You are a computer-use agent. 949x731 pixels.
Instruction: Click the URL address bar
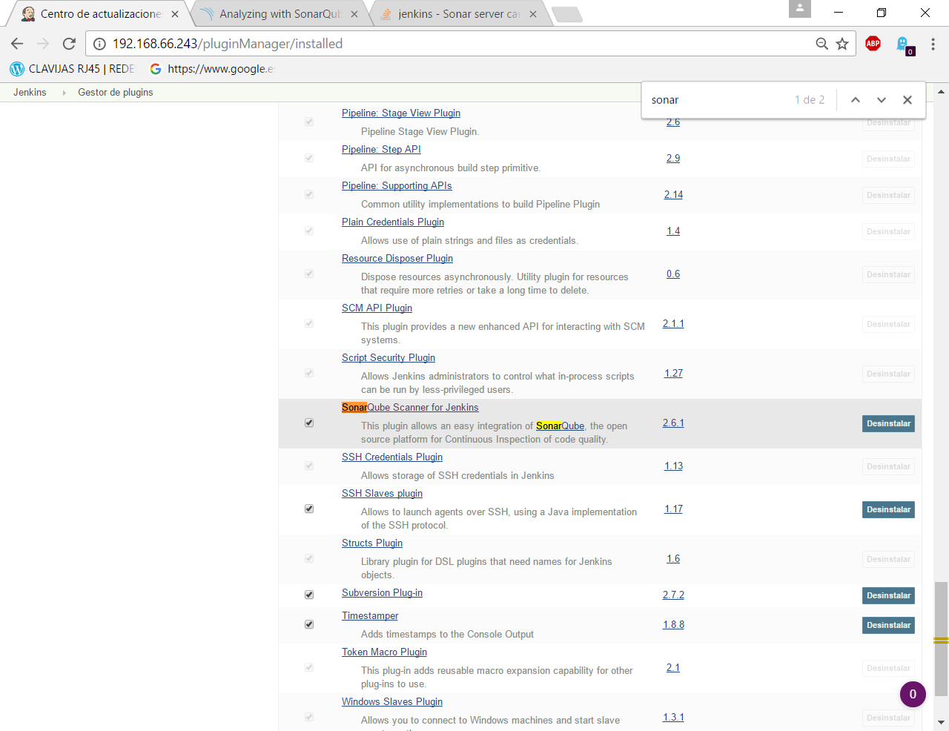(460, 44)
